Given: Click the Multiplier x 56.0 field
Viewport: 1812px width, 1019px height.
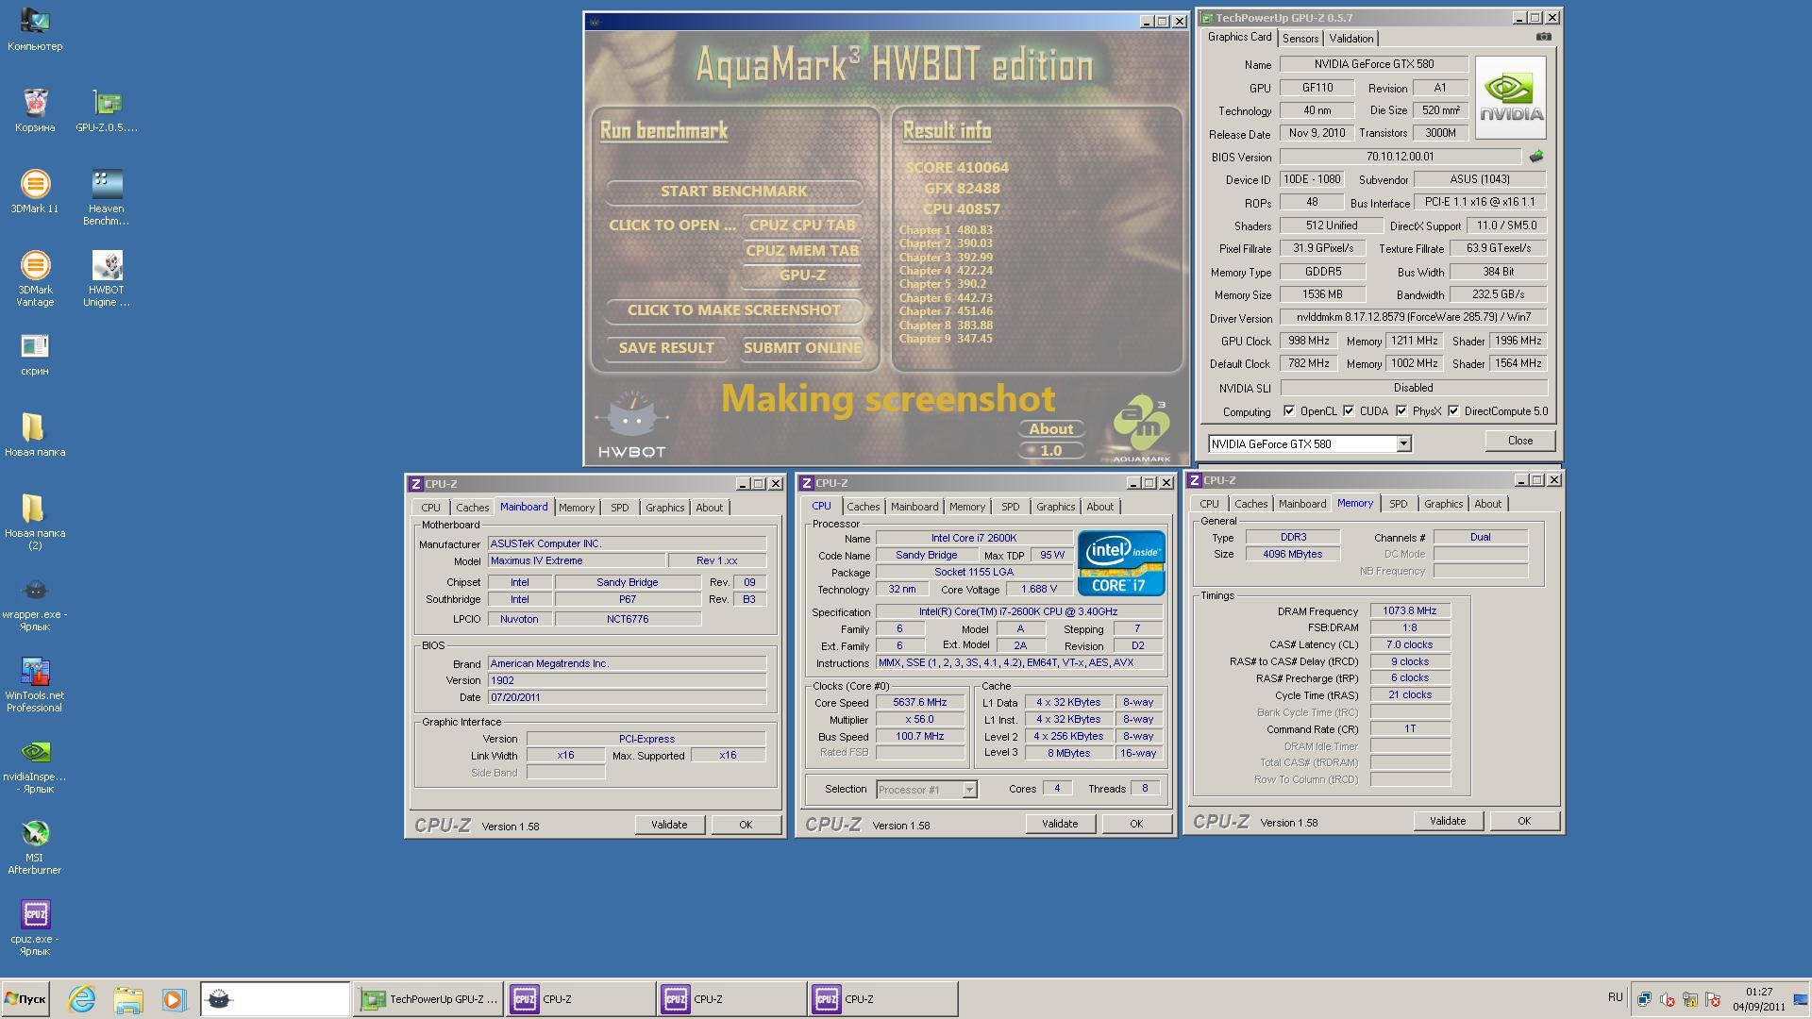Looking at the screenshot, I should point(920,719).
